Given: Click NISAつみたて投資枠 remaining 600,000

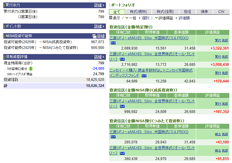Looking at the screenshot, I should [97, 48].
